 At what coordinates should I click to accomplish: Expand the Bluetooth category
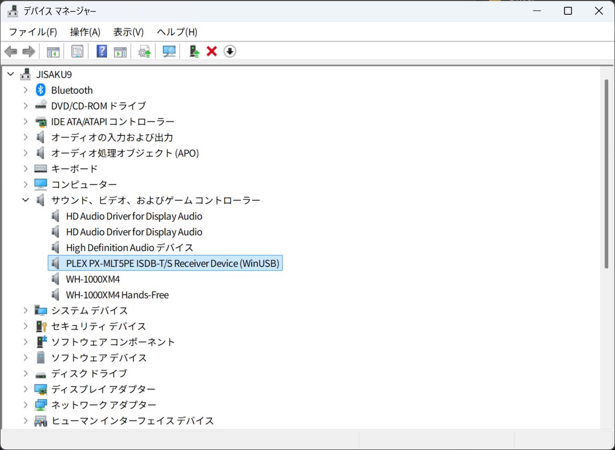(x=26, y=90)
